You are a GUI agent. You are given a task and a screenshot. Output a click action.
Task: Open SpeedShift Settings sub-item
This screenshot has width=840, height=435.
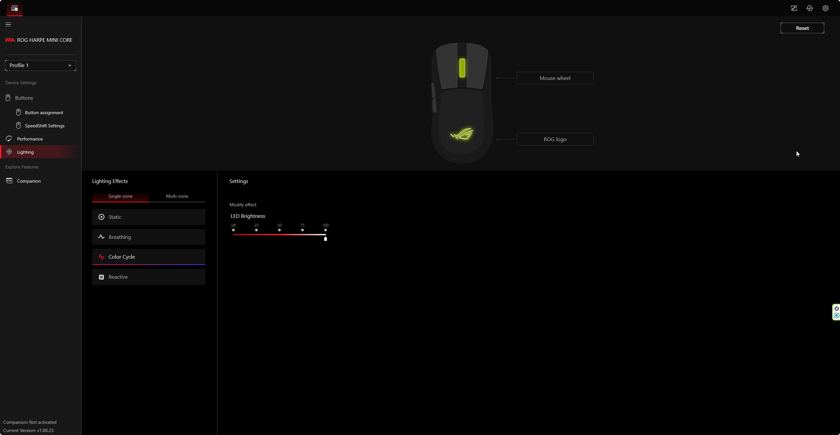click(44, 126)
